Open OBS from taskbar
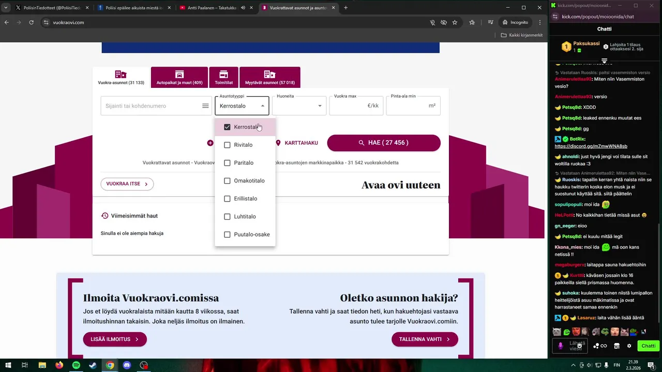This screenshot has width=662, height=372. [x=144, y=365]
